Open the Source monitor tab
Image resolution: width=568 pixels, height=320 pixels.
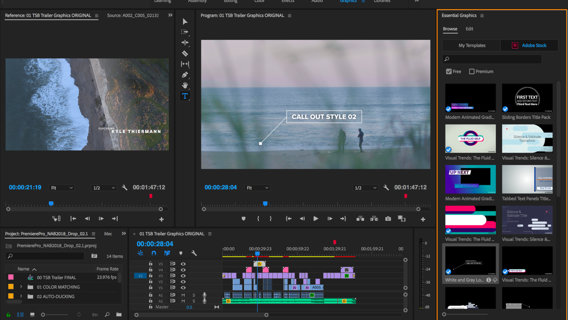click(132, 16)
